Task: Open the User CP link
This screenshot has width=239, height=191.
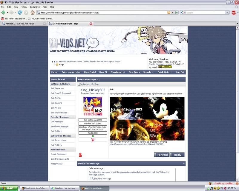Action: pyautogui.click(x=103, y=72)
